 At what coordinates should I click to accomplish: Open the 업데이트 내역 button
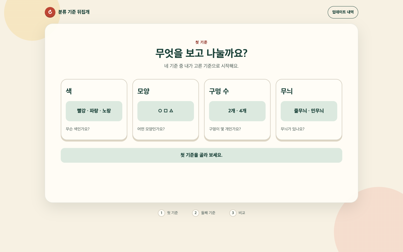click(343, 12)
